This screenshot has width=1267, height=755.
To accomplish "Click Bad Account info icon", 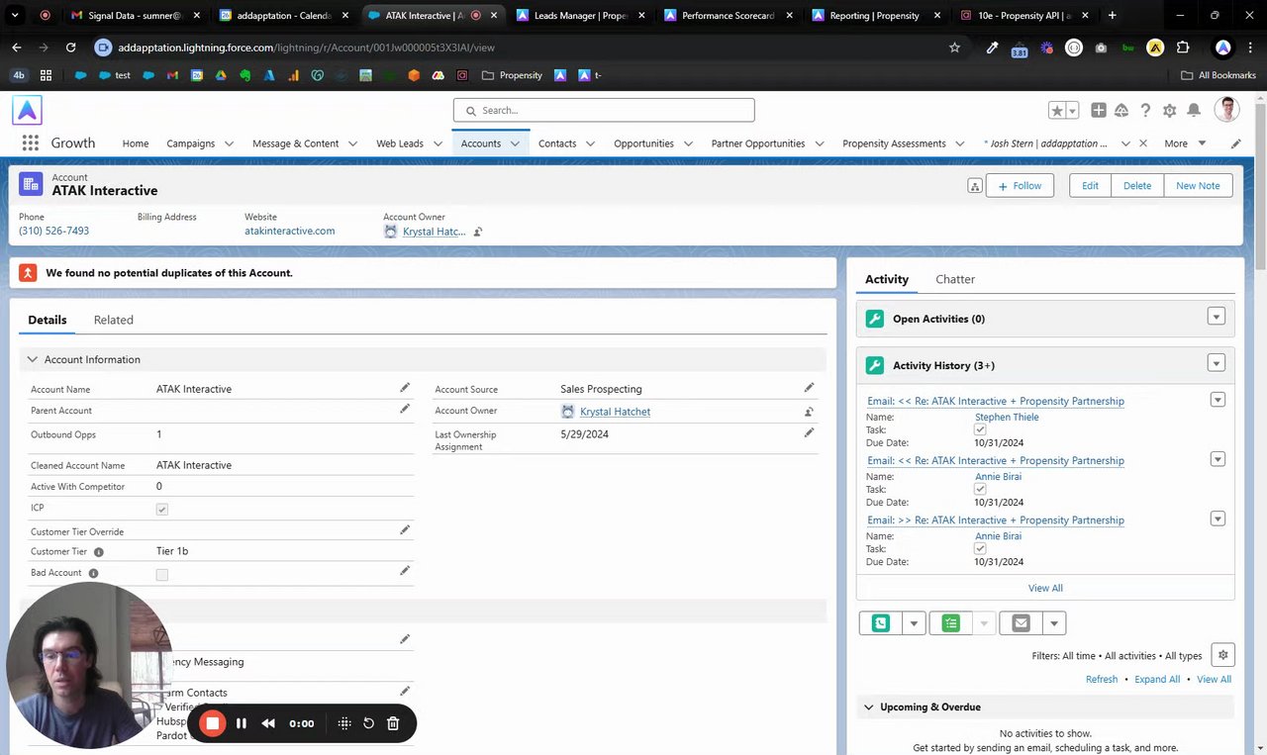I will [93, 573].
